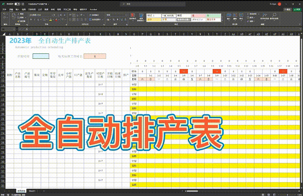303x196 pixels.
Task: Click the Find and Select magnifier icon
Action: coord(274,15)
